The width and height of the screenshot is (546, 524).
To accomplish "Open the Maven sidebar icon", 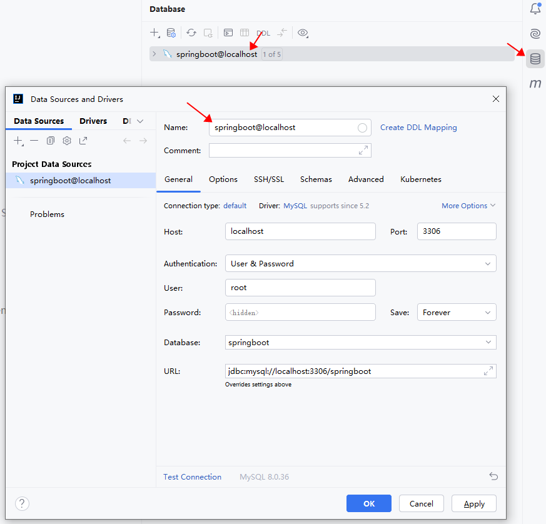I will 535,84.
